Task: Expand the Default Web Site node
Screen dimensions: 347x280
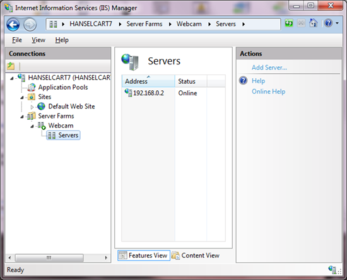Action: (x=32, y=107)
